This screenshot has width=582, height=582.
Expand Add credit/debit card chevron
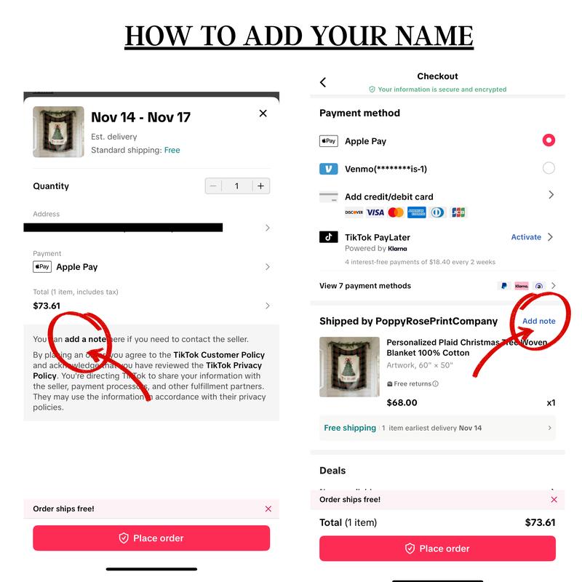coord(551,195)
